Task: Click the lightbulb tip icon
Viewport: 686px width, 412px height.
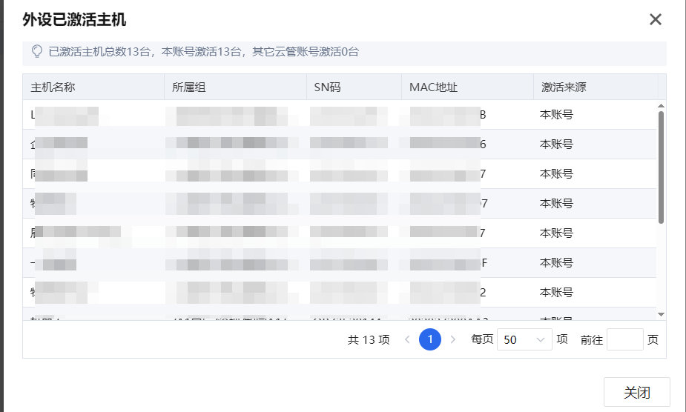Action: pos(36,51)
